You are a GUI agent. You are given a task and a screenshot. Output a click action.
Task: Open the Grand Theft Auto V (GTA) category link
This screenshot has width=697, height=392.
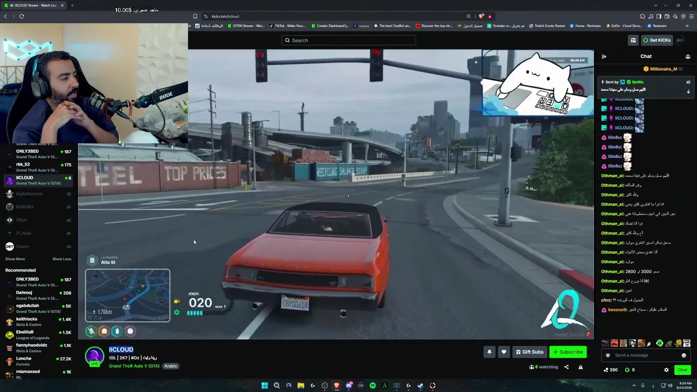pos(134,366)
